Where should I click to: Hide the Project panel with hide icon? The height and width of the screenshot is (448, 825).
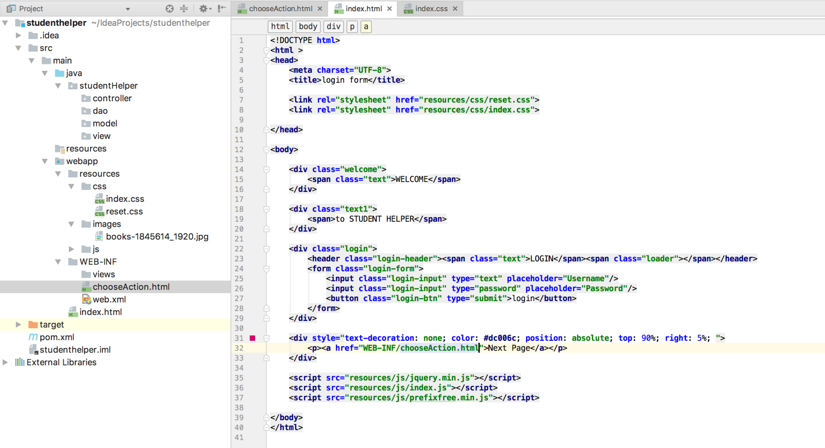coord(222,9)
